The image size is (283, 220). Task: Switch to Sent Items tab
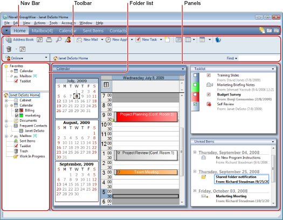pyautogui.click(x=93, y=31)
